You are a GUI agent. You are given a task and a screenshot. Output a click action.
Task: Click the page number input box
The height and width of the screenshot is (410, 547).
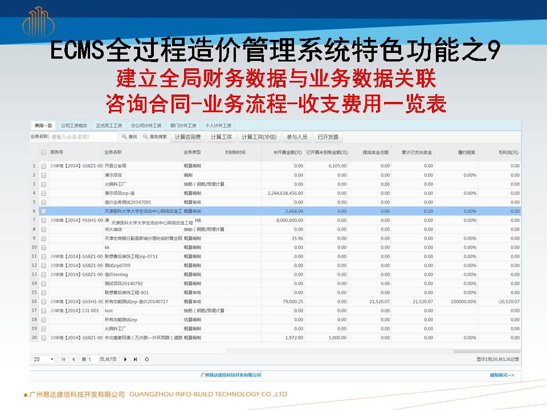coord(92,359)
